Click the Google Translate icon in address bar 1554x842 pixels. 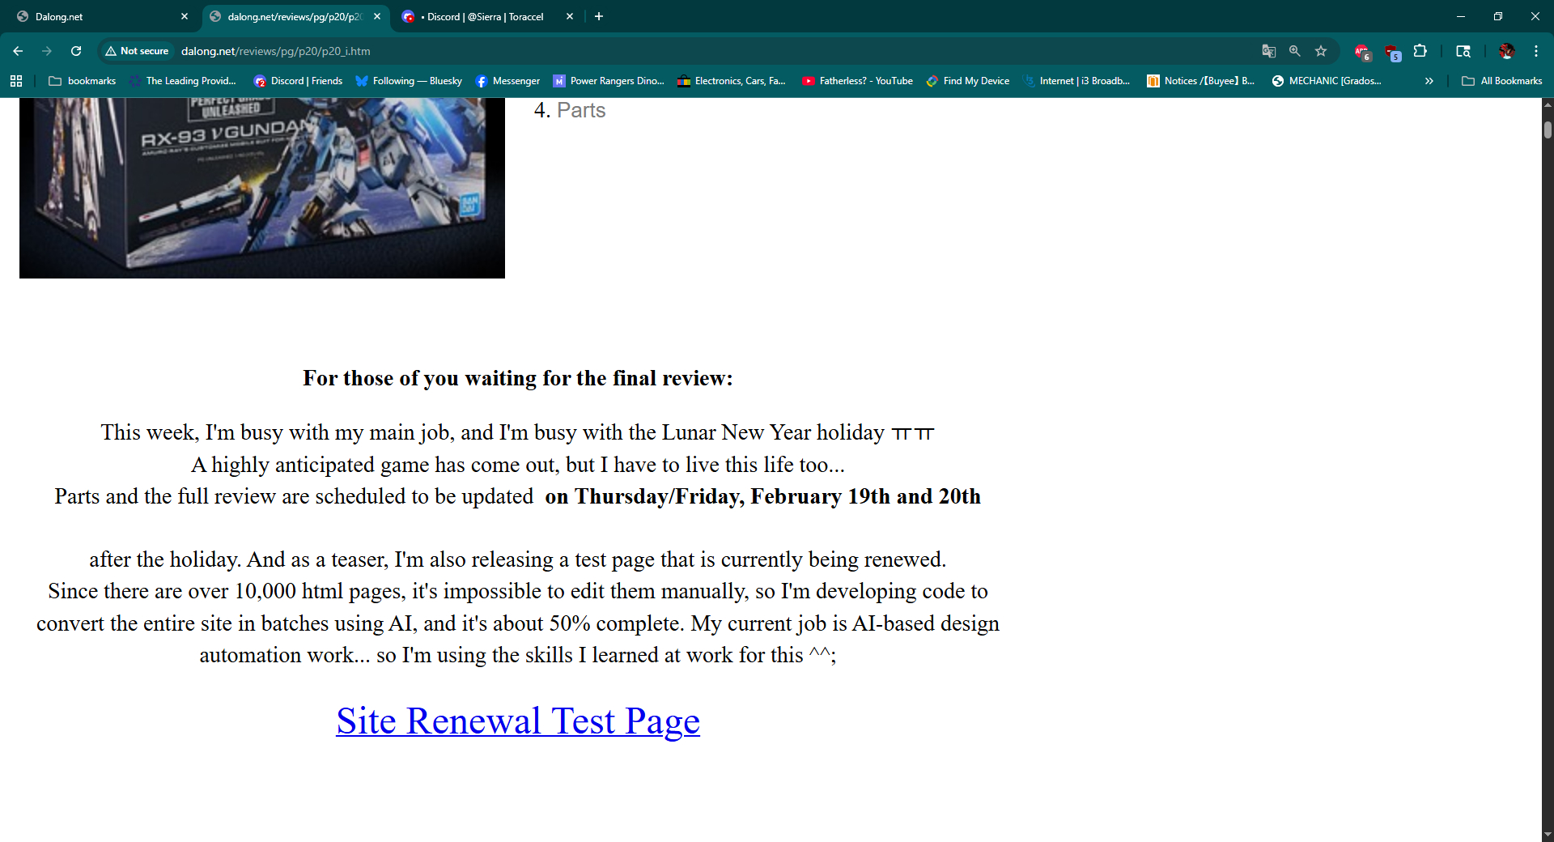1268,51
